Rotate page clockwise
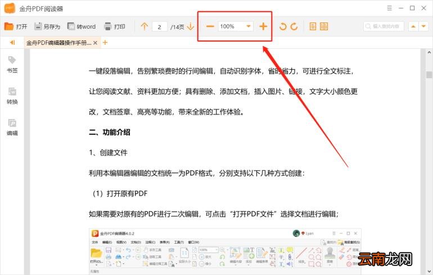Screen dimensions: 433x275 point(294,26)
